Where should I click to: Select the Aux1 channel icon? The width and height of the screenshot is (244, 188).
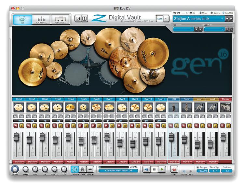pos(199,107)
